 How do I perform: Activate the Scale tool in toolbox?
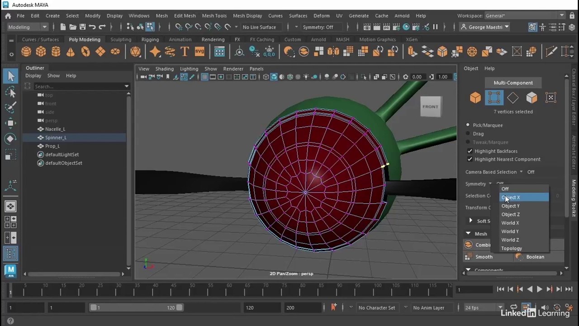point(11,155)
